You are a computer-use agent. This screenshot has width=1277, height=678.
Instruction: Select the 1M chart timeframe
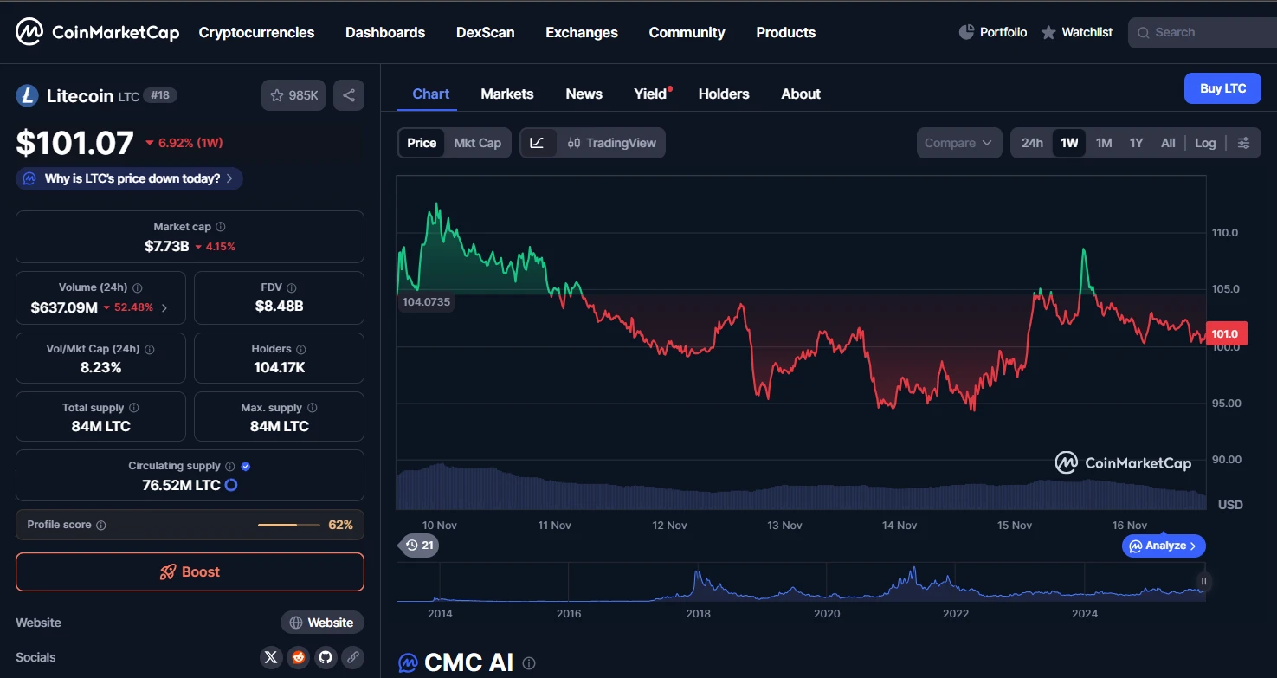pyautogui.click(x=1103, y=143)
